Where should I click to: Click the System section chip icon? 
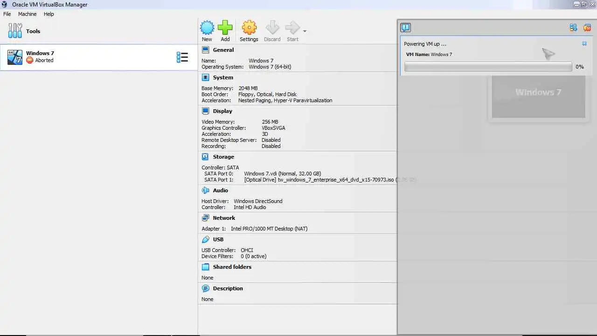(x=206, y=77)
